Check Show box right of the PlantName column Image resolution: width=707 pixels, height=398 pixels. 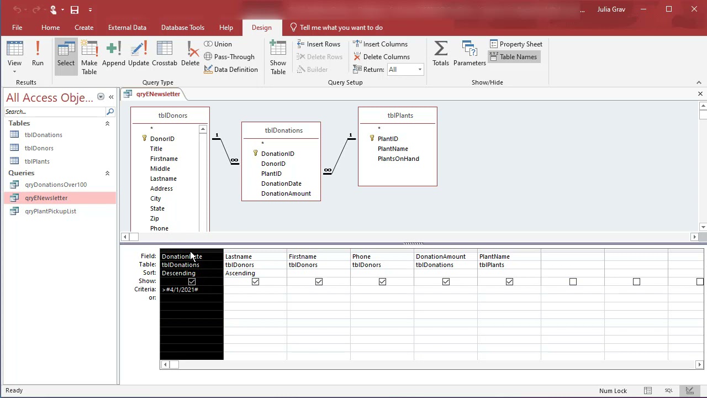[573, 282]
